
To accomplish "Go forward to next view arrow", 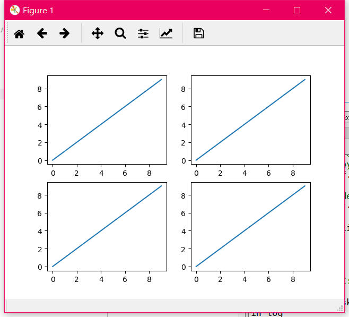I will point(65,33).
